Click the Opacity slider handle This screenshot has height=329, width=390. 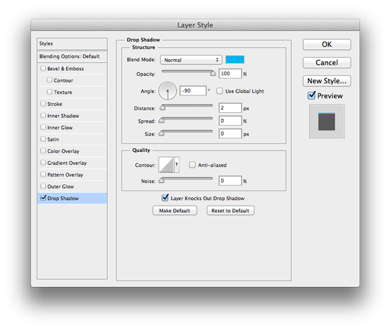tap(213, 73)
